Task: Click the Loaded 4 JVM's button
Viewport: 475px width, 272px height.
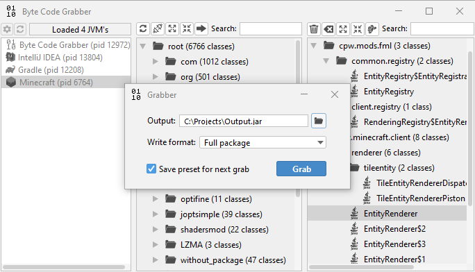Action: point(80,29)
